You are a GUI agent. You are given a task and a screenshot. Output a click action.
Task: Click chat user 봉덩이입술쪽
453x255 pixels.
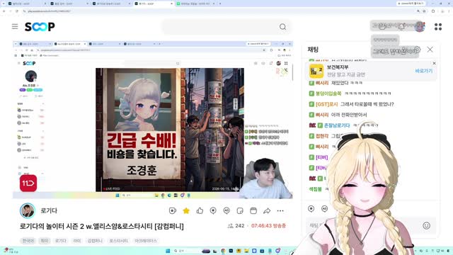328,93
